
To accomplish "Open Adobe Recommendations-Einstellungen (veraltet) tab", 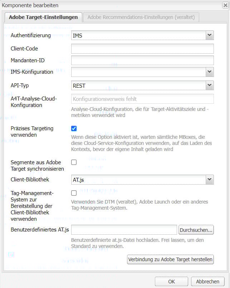I will pos(141,17).
